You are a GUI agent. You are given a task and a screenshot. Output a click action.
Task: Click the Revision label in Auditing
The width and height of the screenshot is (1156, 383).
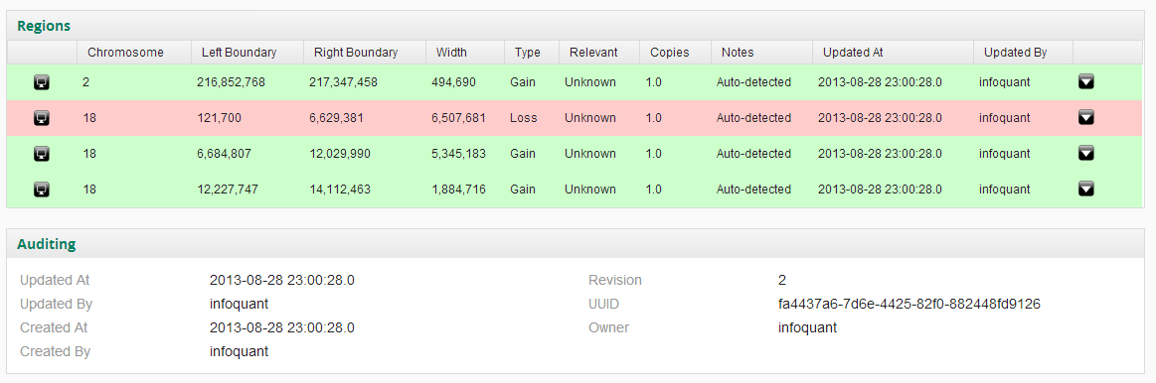pyautogui.click(x=615, y=280)
